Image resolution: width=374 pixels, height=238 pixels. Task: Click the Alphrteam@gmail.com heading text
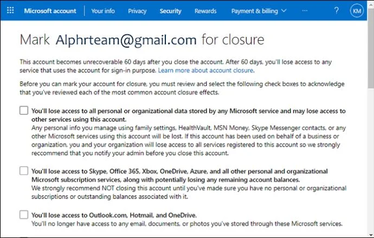pyautogui.click(x=126, y=40)
